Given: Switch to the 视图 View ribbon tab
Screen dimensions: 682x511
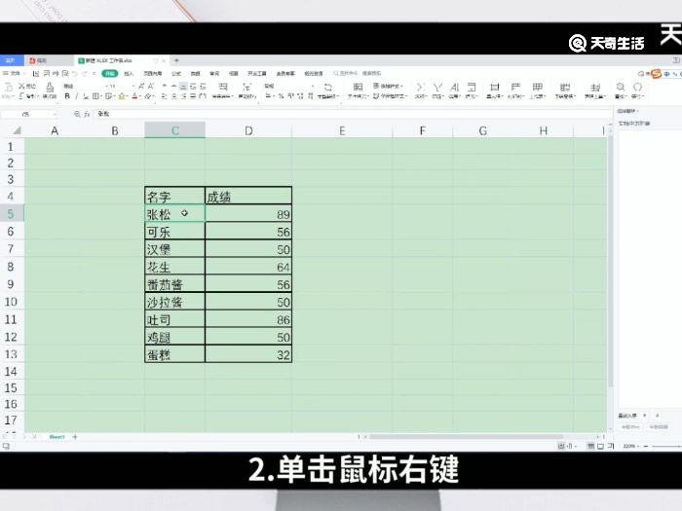Looking at the screenshot, I should [x=234, y=73].
